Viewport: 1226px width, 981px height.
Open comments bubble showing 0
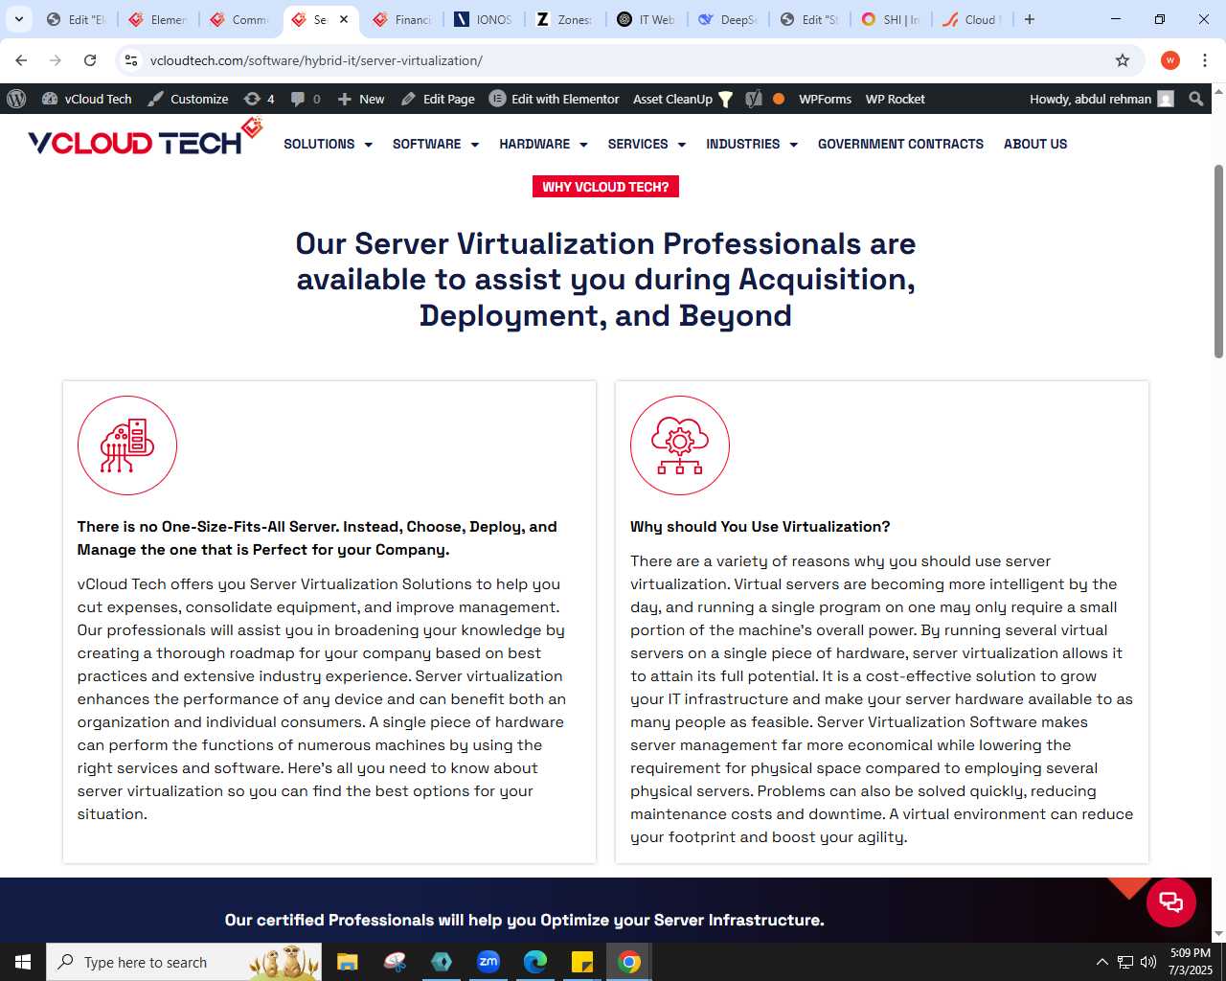306,99
